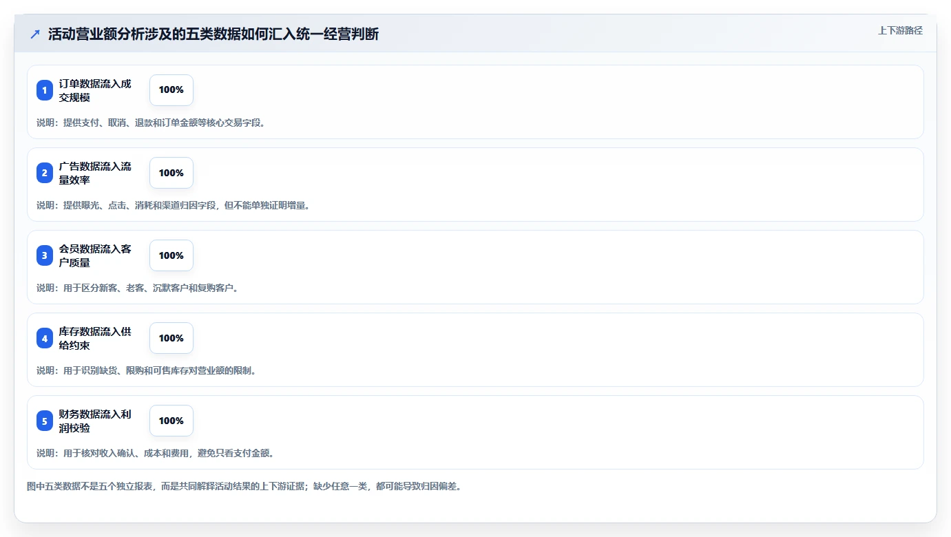Click the number 5 step badge
The height and width of the screenshot is (537, 951).
(45, 421)
